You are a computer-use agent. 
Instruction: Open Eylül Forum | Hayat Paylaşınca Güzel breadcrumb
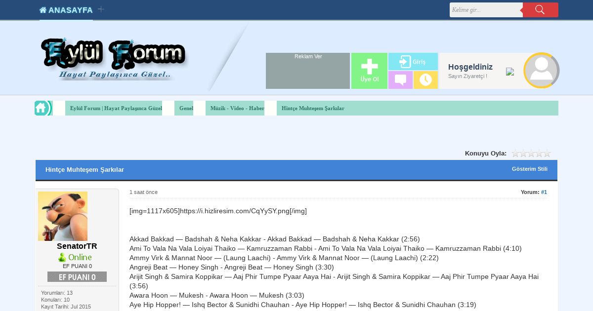click(116, 108)
